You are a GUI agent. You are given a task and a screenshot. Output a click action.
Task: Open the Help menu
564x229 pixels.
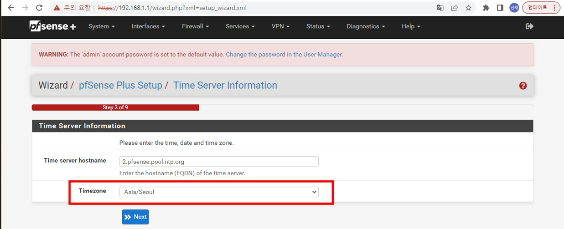[411, 26]
